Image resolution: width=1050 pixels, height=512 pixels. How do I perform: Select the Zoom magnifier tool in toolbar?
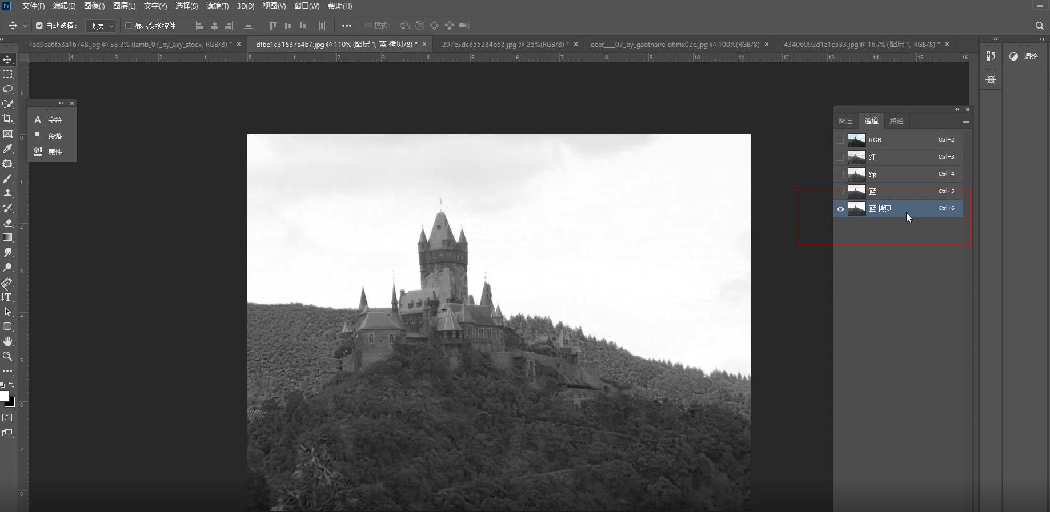pyautogui.click(x=8, y=356)
